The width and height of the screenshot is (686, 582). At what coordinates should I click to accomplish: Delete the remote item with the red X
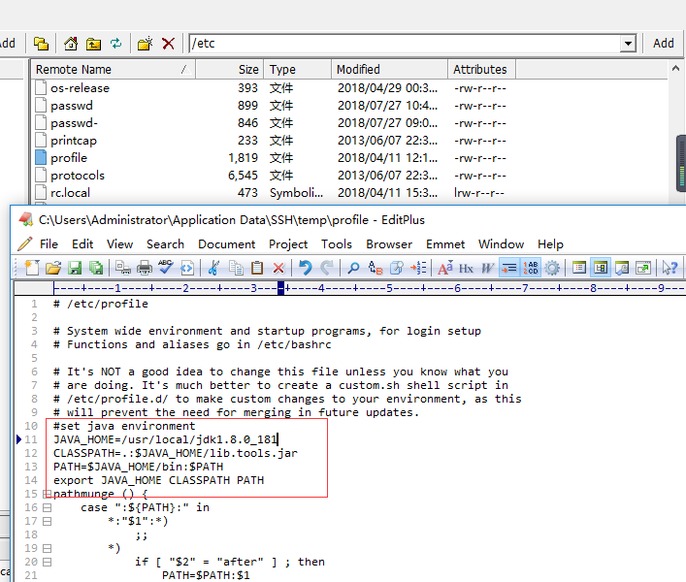pos(169,44)
